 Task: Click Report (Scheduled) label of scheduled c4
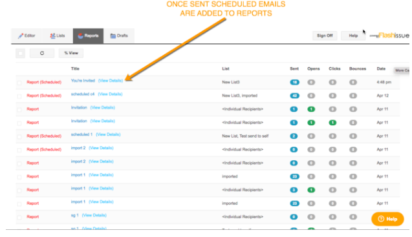(x=44, y=96)
